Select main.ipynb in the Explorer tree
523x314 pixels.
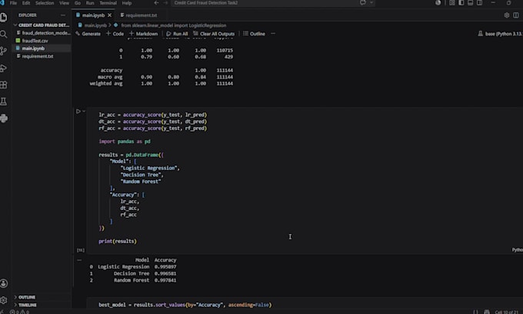(x=42, y=48)
